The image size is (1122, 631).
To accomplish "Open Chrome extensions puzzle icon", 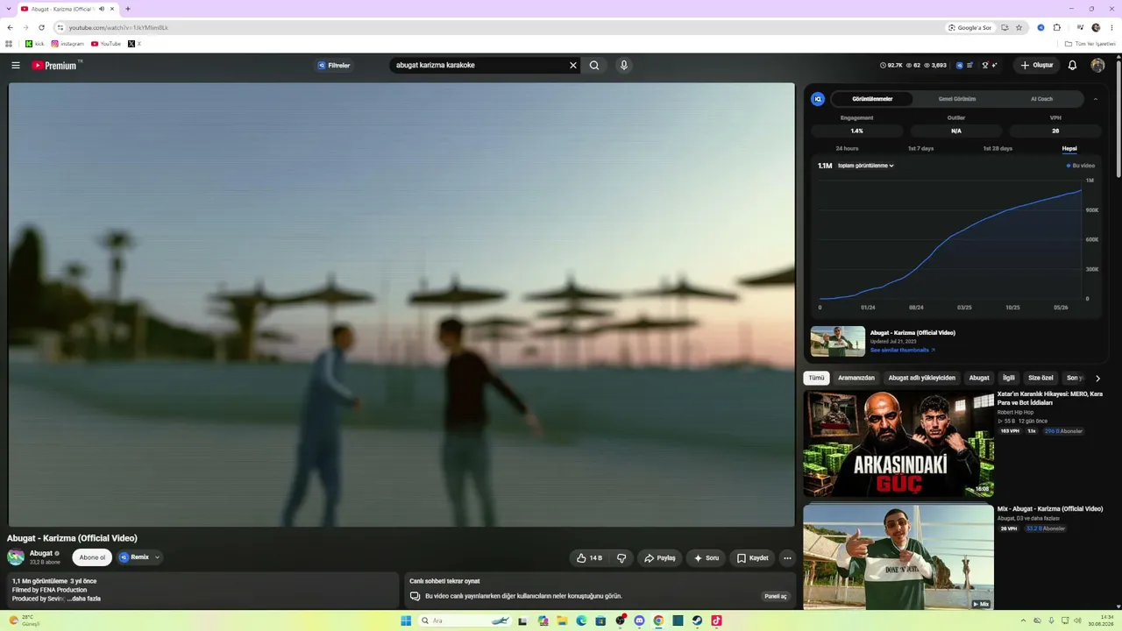I will (x=1056, y=27).
